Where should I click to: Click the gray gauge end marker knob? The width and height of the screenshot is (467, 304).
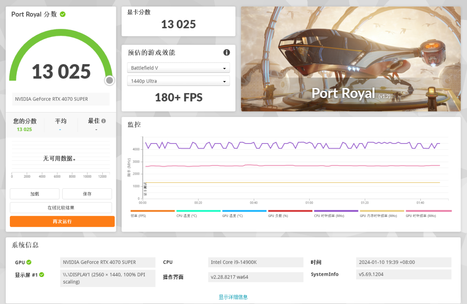point(110,80)
